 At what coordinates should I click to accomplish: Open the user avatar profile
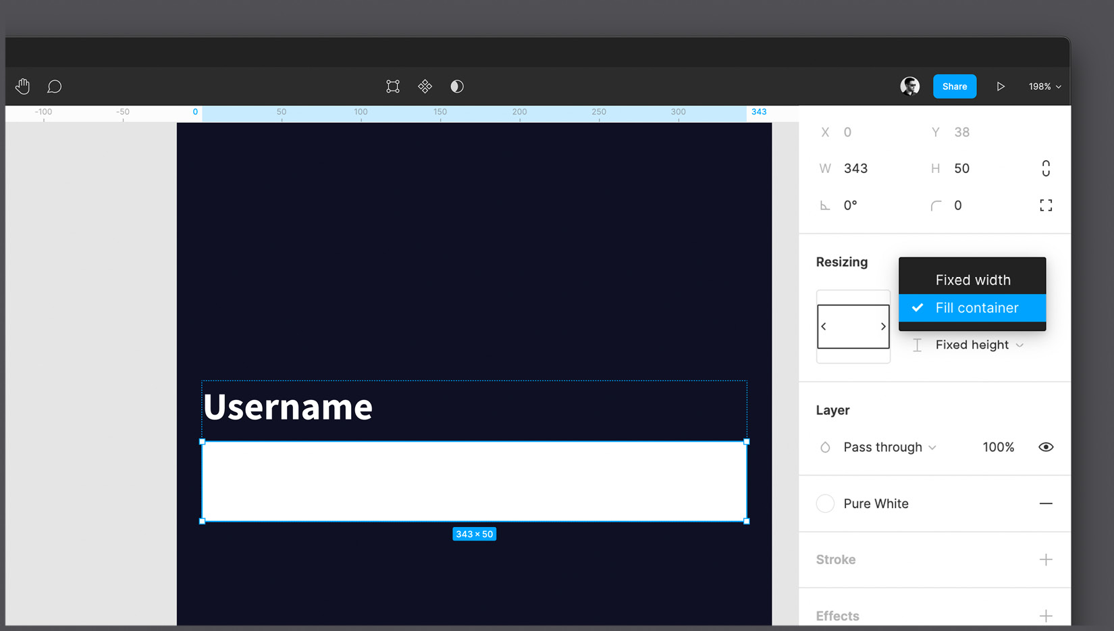point(909,86)
